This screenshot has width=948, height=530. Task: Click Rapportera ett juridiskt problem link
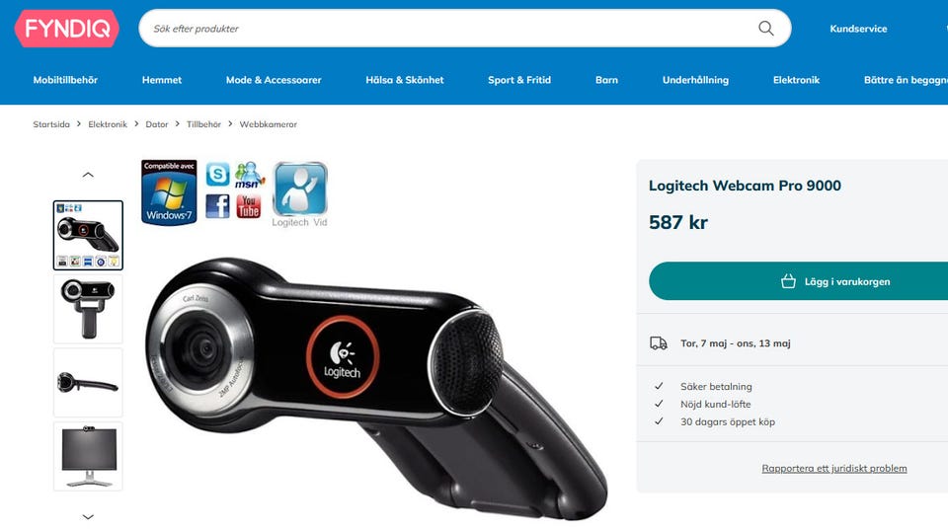[x=834, y=469]
